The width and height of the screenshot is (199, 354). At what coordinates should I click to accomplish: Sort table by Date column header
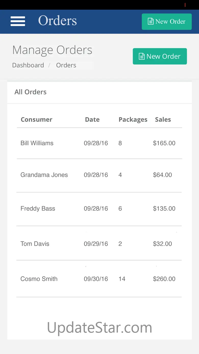(x=92, y=119)
